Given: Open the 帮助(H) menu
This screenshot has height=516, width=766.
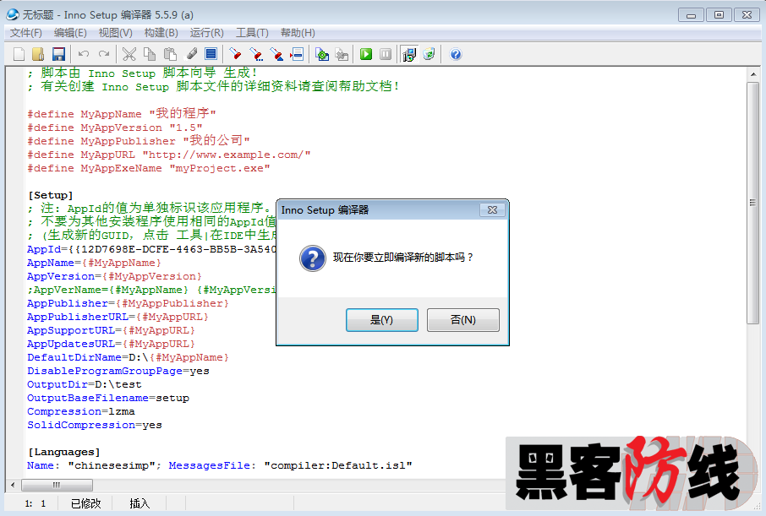Looking at the screenshot, I should (298, 33).
